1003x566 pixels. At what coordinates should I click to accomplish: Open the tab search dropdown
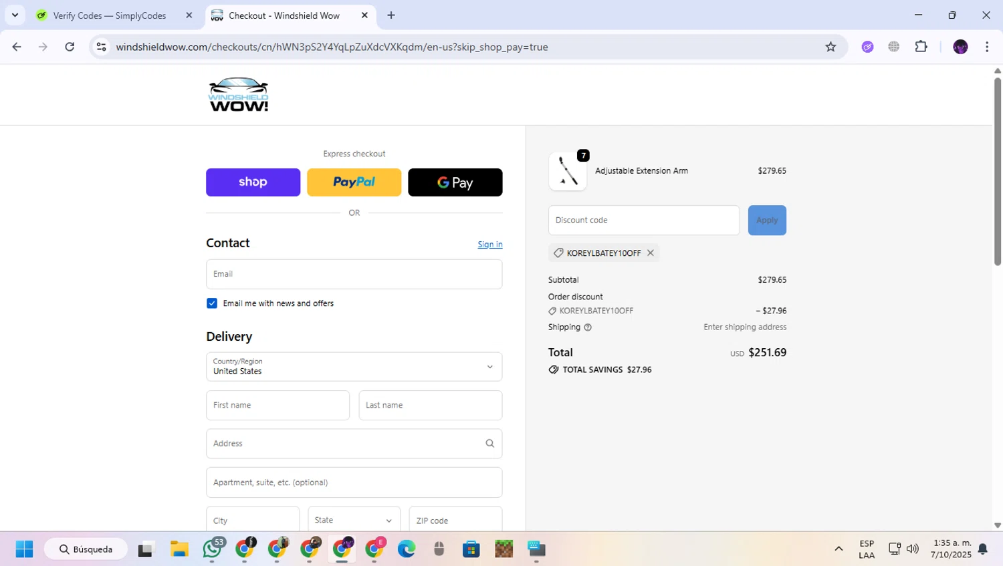pos(15,15)
